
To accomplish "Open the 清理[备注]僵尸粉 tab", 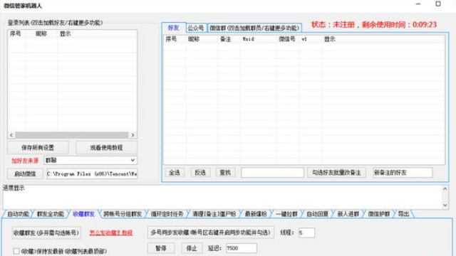I will pos(214,214).
